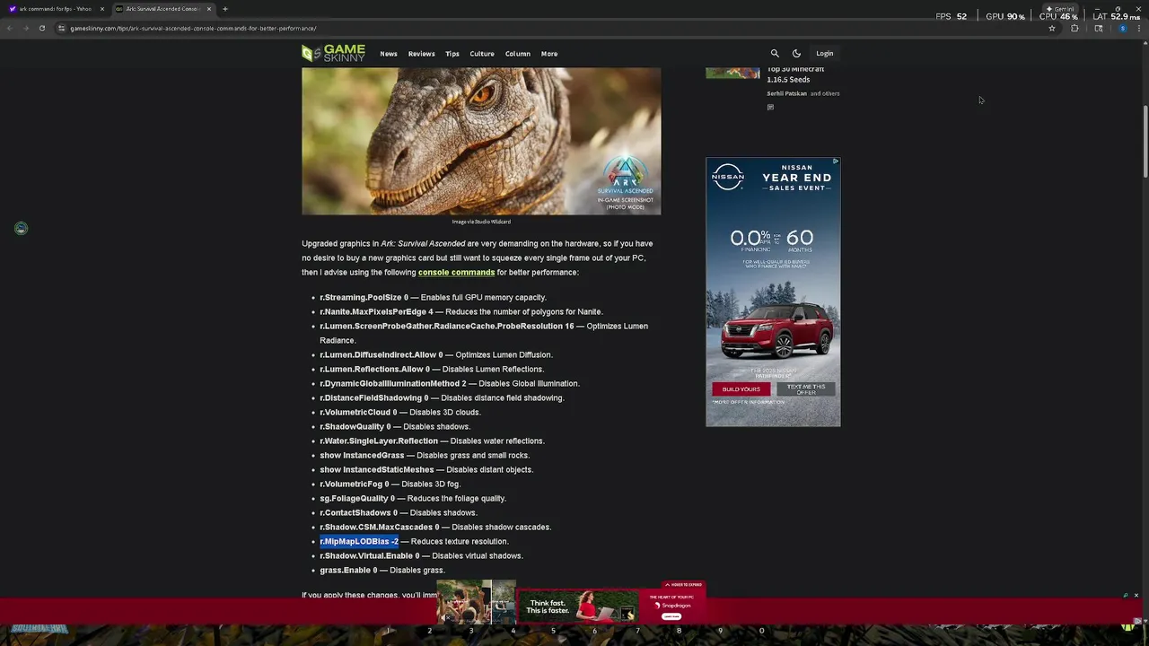Open a new browser tab
Viewport: 1149px width, 646px height.
225,9
